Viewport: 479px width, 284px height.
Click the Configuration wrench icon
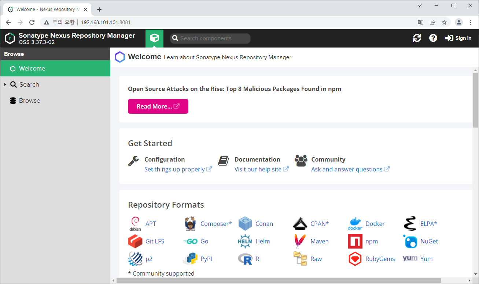(x=133, y=161)
